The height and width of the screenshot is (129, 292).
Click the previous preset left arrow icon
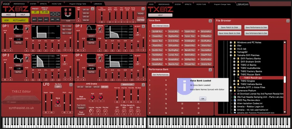pos(53,14)
